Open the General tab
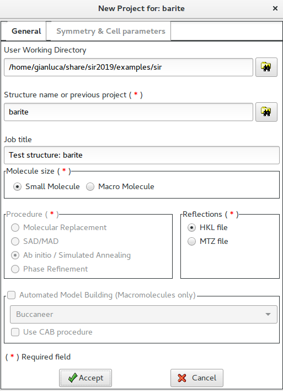283x391 pixels. click(26, 31)
